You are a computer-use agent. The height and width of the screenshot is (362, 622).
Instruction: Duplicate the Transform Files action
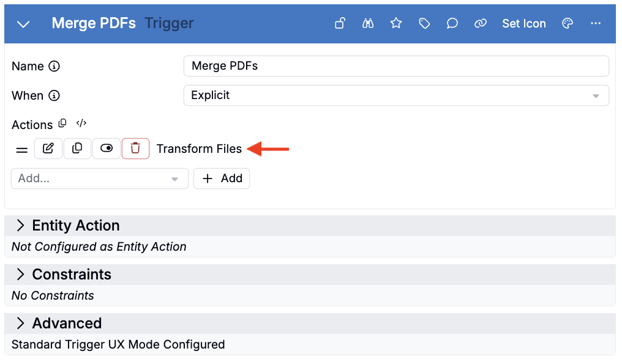coord(77,149)
